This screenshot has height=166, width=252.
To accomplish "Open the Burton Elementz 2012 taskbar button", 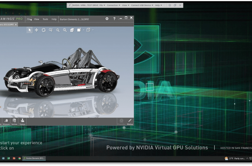I will [x=34, y=158].
